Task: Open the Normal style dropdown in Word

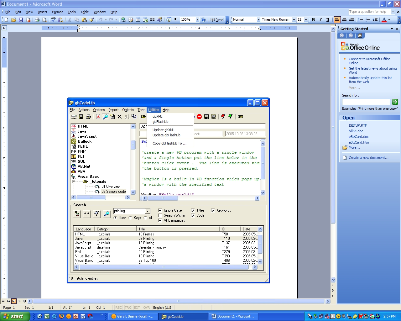Action: 258,20
